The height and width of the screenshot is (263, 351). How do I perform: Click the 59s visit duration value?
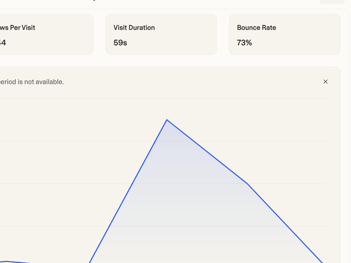(120, 42)
